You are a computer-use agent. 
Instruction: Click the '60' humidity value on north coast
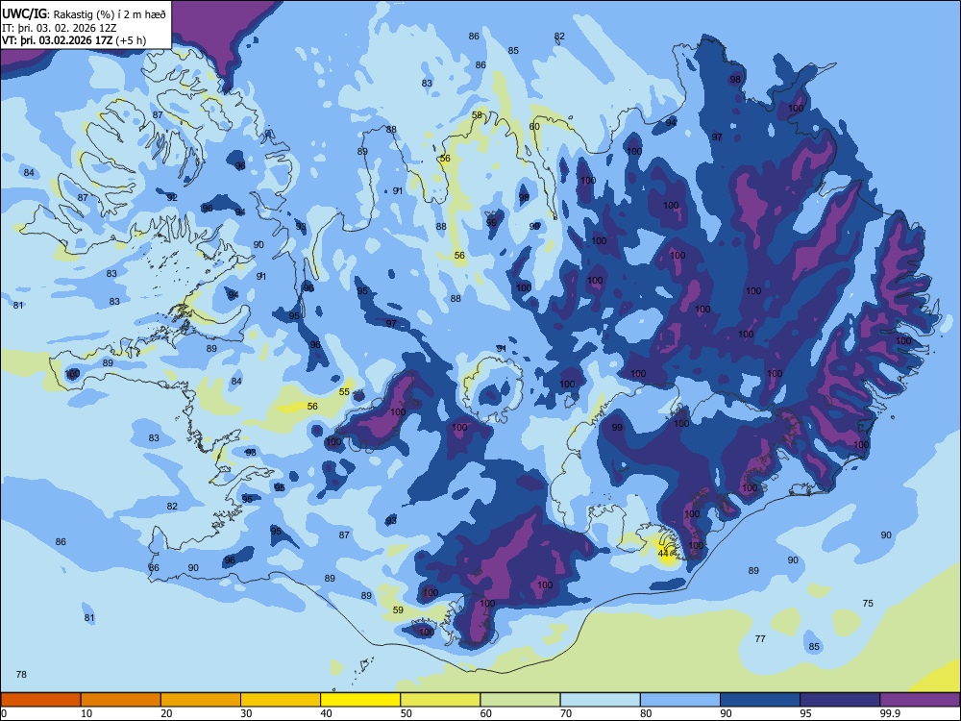(534, 127)
